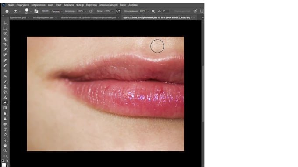Expand the flow slider dropdown arrow
Viewport: 298px width, 167px height.
click(x=112, y=11)
